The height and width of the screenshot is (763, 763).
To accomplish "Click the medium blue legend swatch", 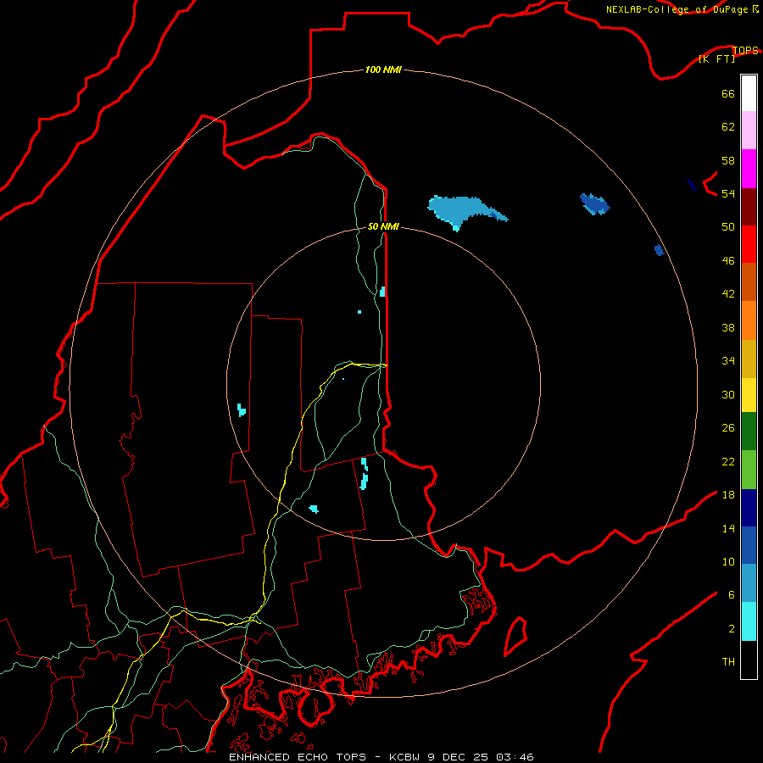I will (x=749, y=545).
